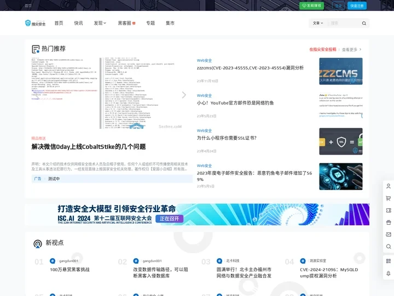Click Web安全 tag above YouTube article

click(204, 95)
